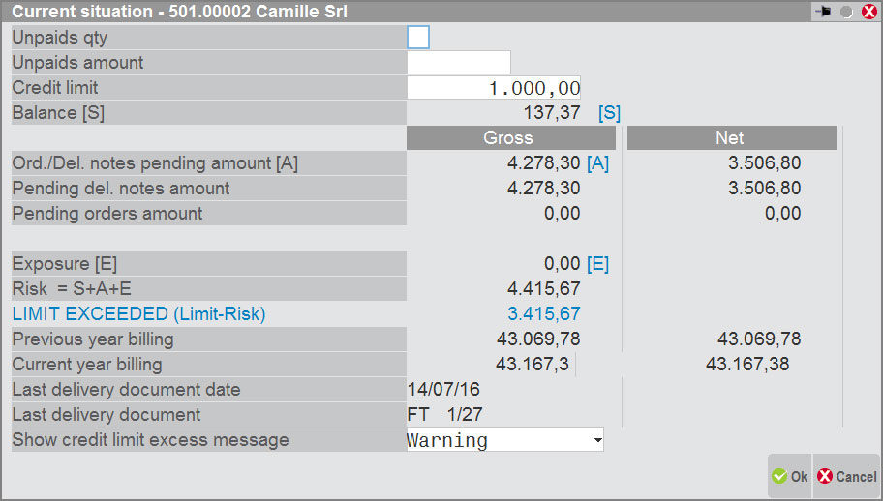This screenshot has width=883, height=501.
Task: Select the Gross column header
Action: [508, 138]
